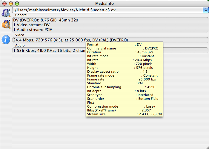
Task: Select the Video section label
Action: [20, 35]
